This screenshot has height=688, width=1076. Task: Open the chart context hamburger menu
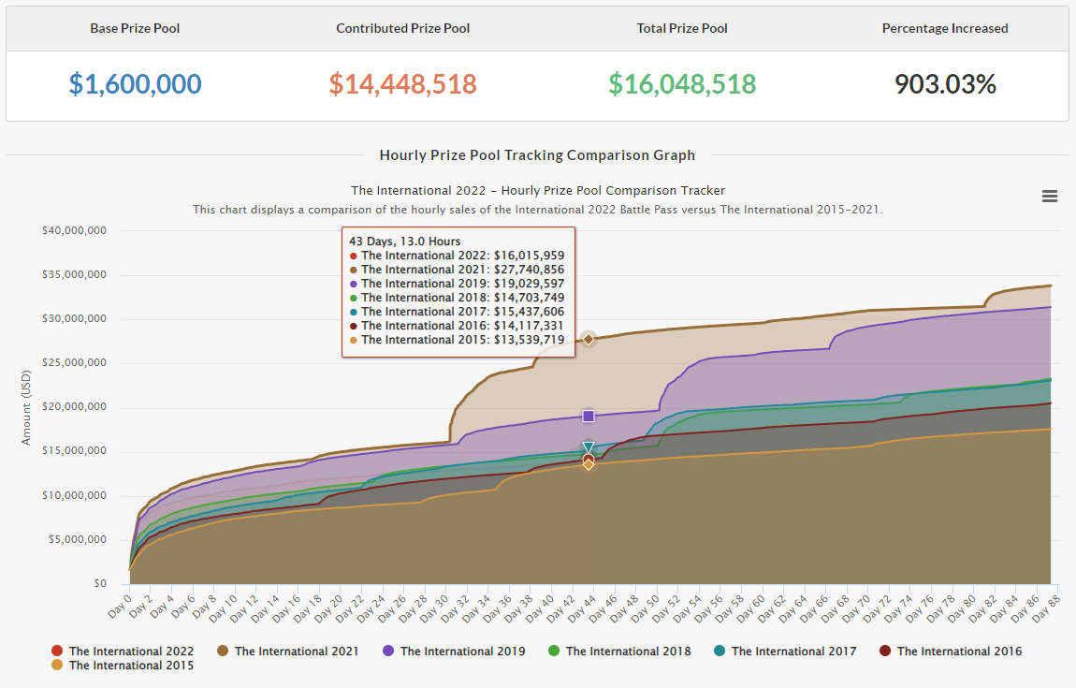click(x=1049, y=197)
